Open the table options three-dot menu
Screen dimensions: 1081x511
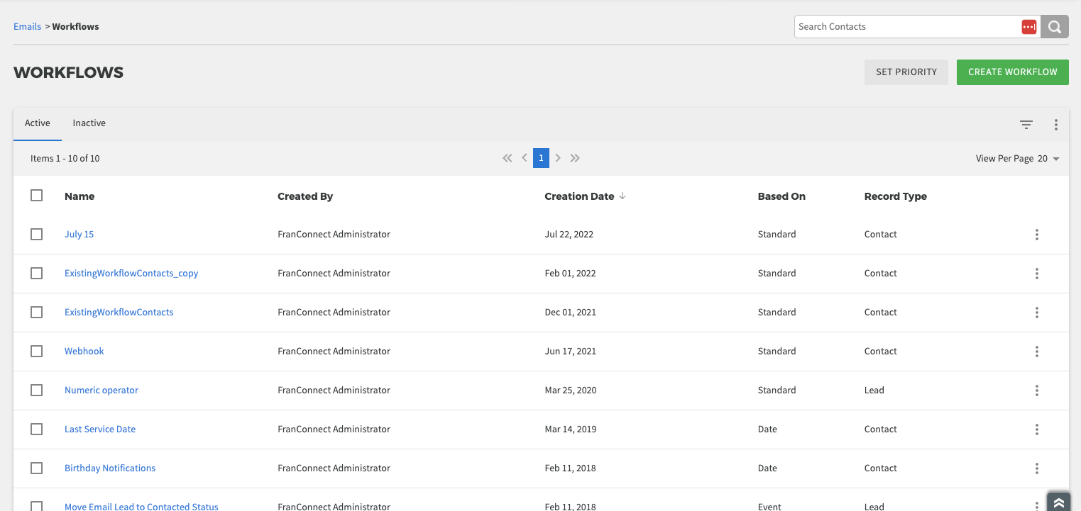pyautogui.click(x=1056, y=125)
